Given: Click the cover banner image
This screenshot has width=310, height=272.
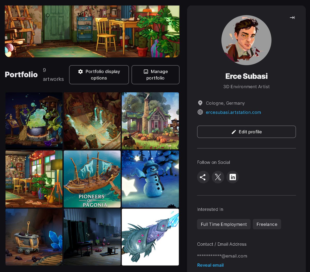Looking at the screenshot, I should [x=92, y=31].
